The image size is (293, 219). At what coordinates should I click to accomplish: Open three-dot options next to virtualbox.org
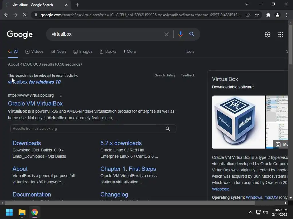(61, 95)
